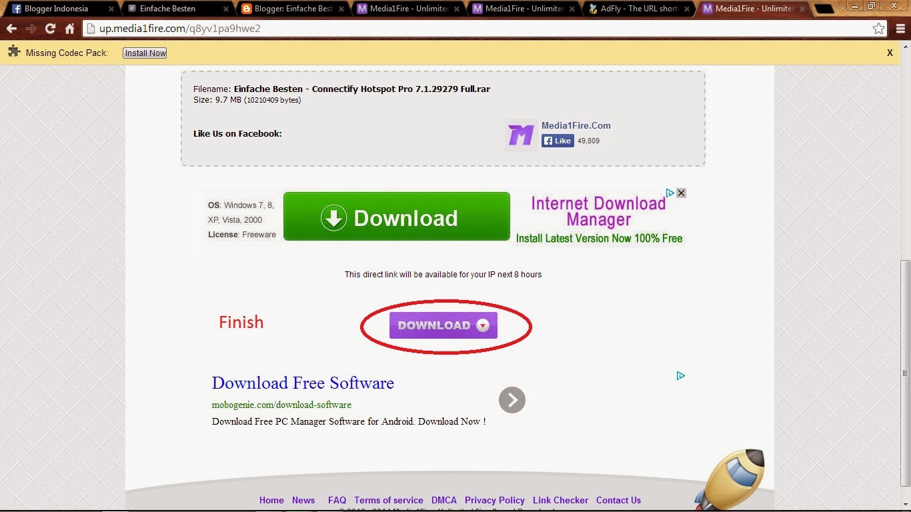911x512 pixels.
Task: Click the 49,809 Facebook like count
Action: tap(588, 141)
